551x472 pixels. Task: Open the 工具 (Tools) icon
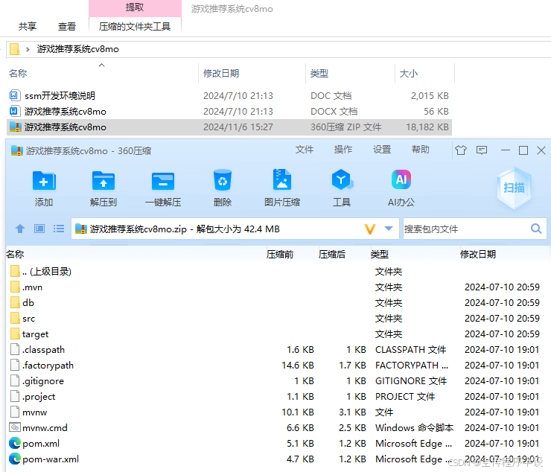342,179
